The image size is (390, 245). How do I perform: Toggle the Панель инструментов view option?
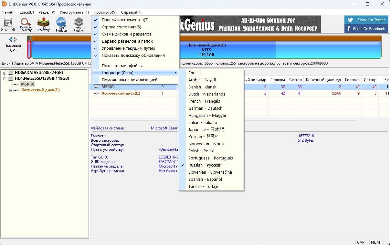point(135,20)
